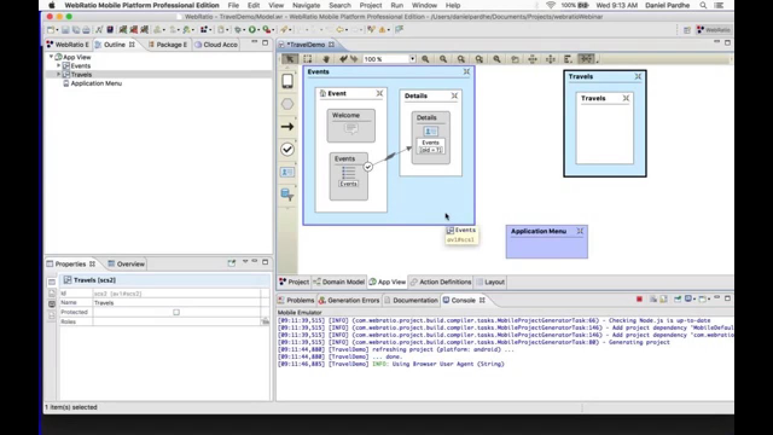
Task: Open the Run menu
Action: click(x=397, y=5)
